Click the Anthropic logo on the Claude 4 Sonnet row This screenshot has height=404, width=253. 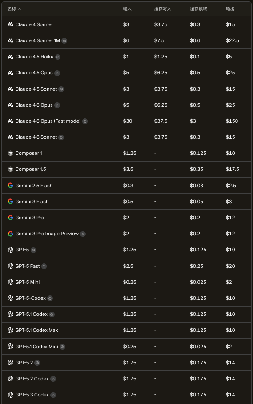(10, 24)
